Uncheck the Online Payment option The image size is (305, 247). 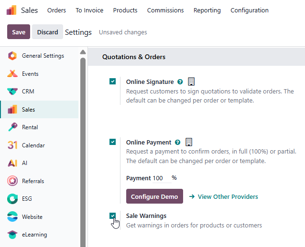click(x=112, y=142)
